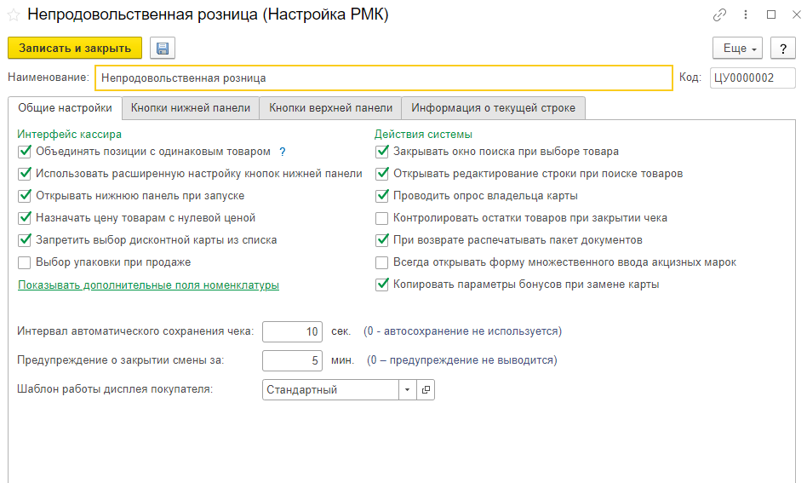This screenshot has height=483, width=807.
Task: Click the Действия системы section heading
Action: (423, 135)
